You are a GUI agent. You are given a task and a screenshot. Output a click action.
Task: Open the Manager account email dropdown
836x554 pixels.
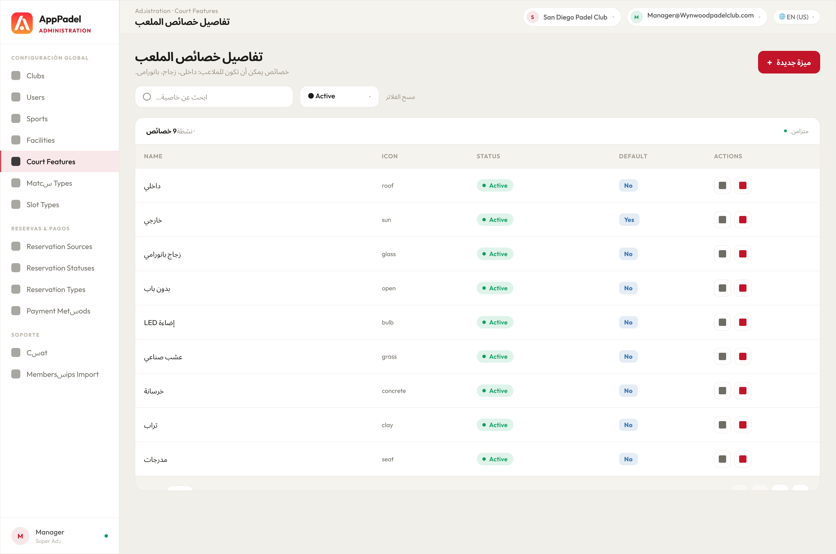pyautogui.click(x=697, y=17)
